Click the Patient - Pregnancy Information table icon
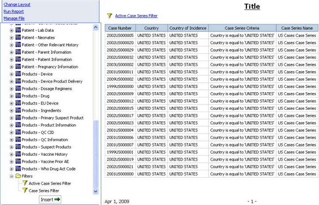The width and height of the screenshot is (319, 205). coord(18,67)
